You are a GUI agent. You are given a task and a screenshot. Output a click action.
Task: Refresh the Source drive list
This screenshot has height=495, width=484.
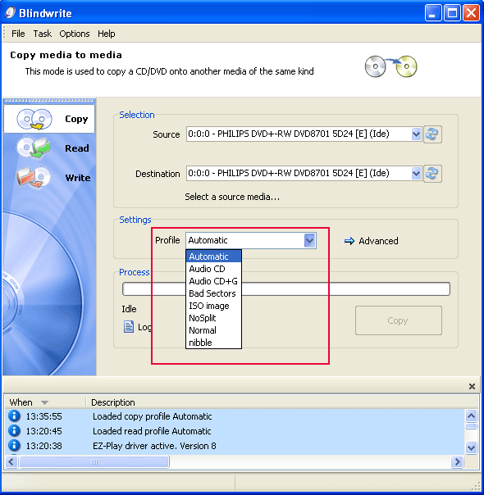coord(432,134)
